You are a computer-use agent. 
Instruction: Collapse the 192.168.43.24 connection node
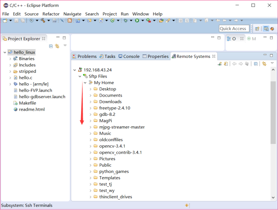pos(75,70)
